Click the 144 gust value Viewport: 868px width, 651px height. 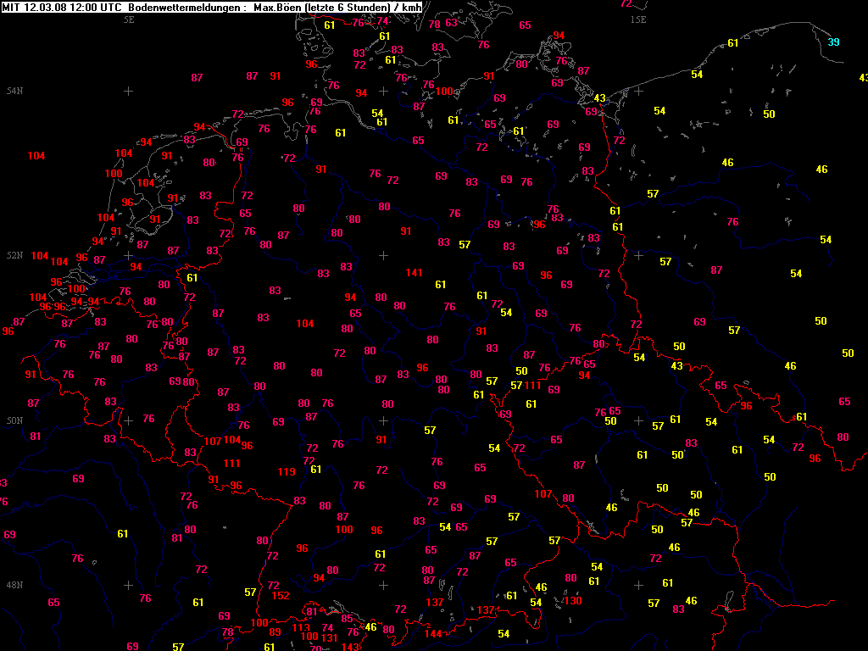tap(432, 634)
